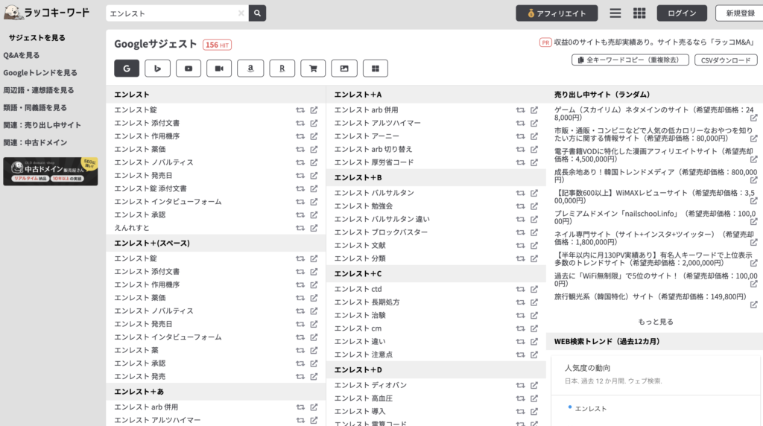
Task: Click keyword エンレスト錠 添付文書
Action: (151, 188)
